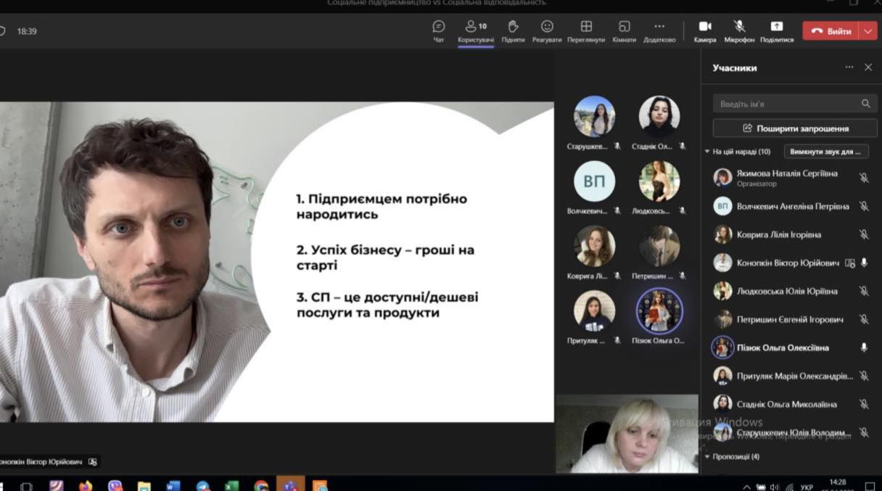Select participant Людковська Юлія Юріївна
Viewport: 882px width, 491px height.
[787, 292]
